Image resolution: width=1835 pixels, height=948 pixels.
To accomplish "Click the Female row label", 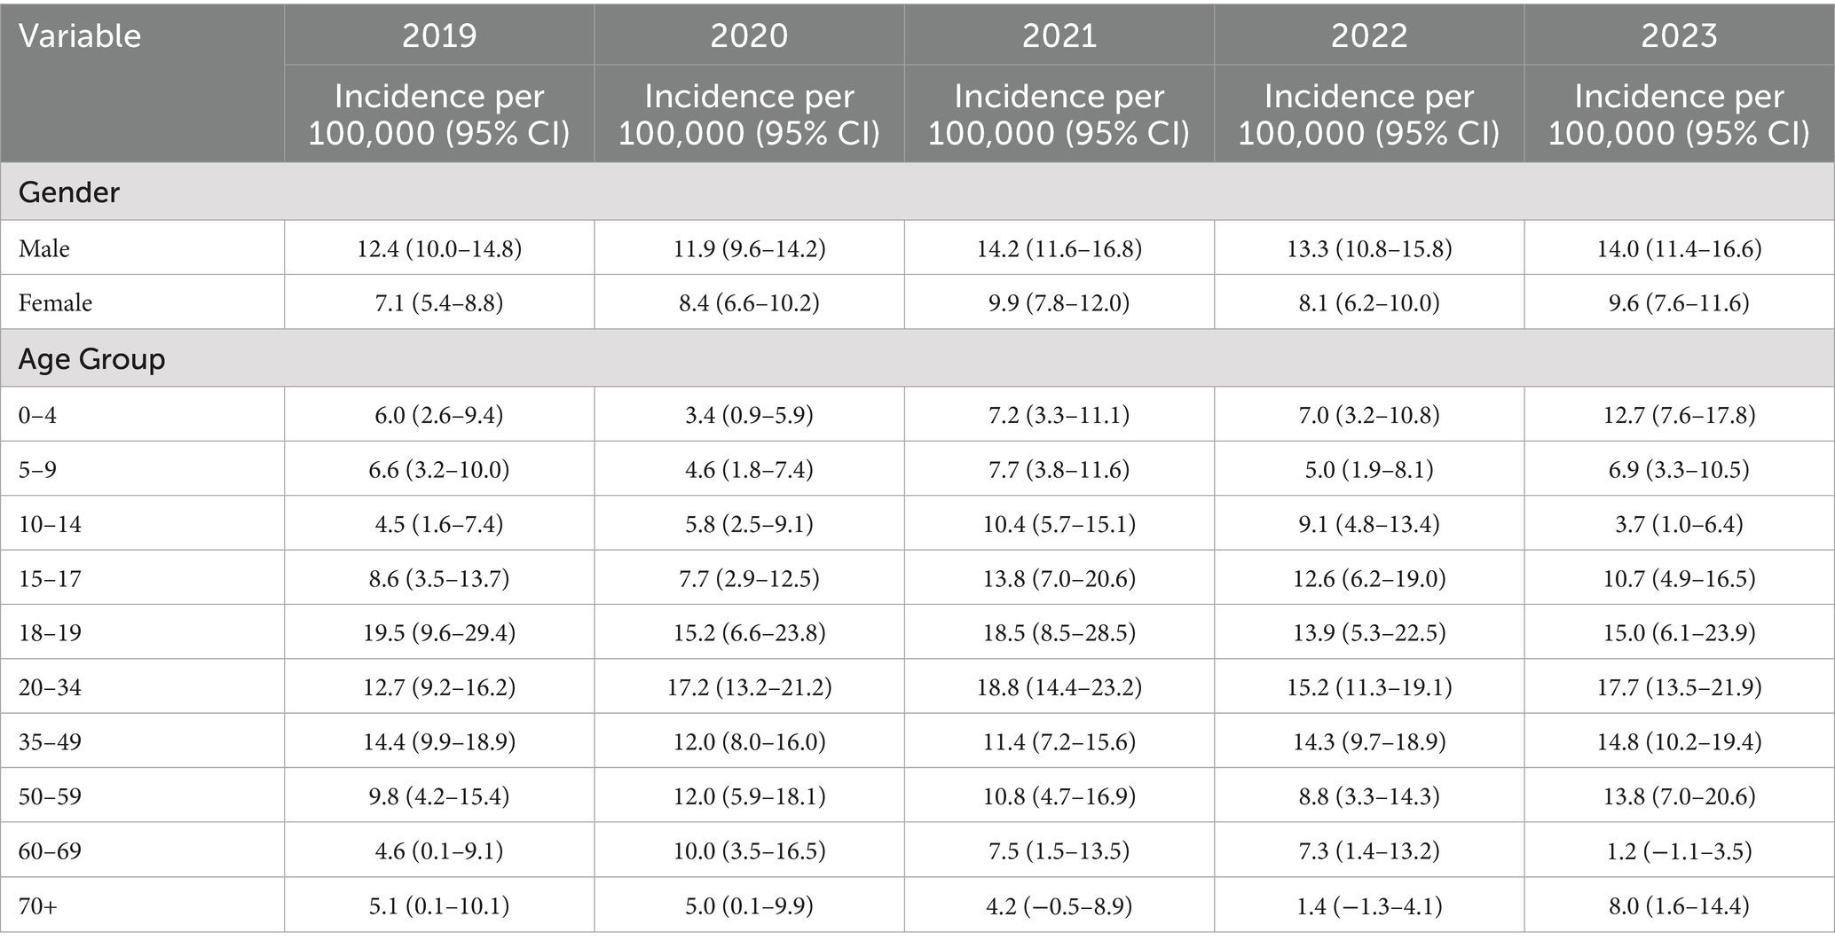I will [x=55, y=302].
